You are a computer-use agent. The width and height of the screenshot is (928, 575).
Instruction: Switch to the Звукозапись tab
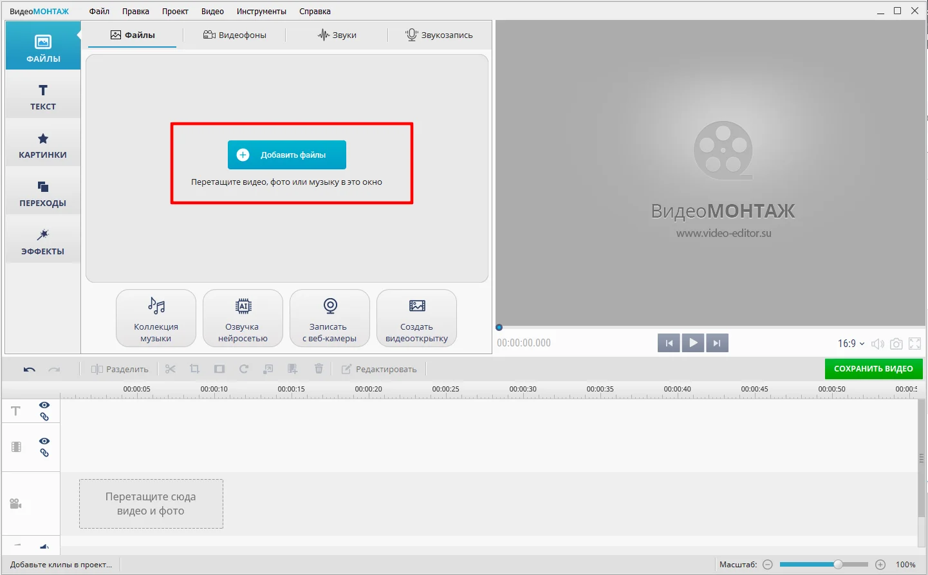[x=439, y=35]
